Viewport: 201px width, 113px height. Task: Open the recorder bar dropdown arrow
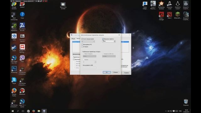36,1
